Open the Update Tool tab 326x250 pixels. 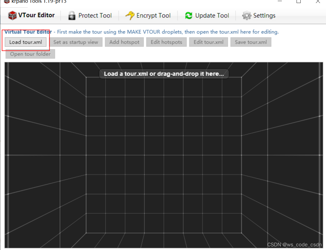(207, 15)
